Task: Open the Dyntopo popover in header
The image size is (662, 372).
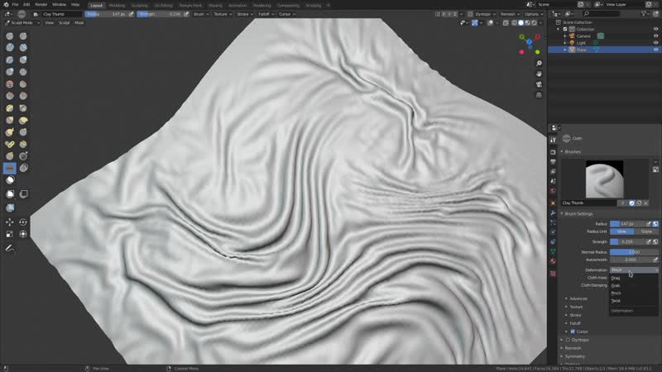Action: click(485, 14)
